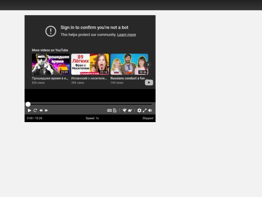262x197 pixels.
Task: Click the 'Испанский с носителе...' title
Action: (89, 78)
